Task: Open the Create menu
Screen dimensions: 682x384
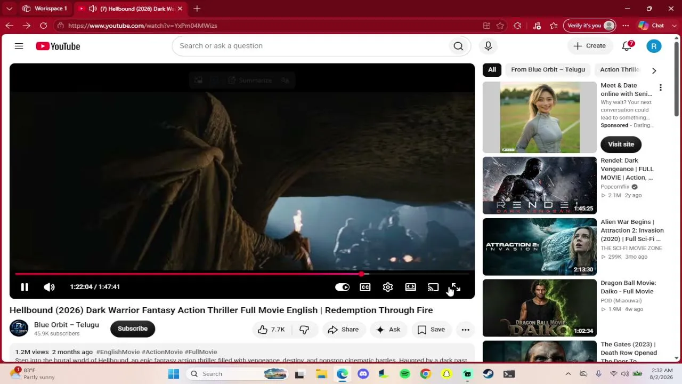Action: (x=589, y=46)
